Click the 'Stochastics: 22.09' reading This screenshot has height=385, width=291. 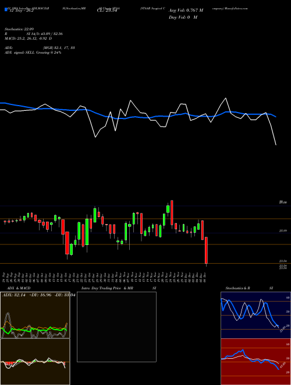pyautogui.click(x=19, y=29)
